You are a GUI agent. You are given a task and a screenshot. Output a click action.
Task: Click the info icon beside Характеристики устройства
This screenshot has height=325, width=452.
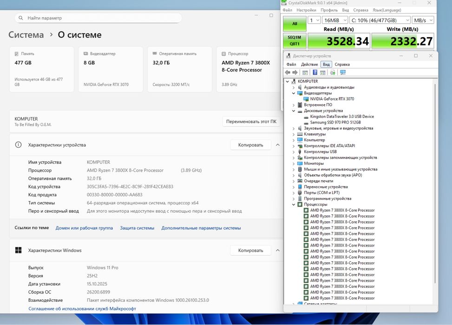tap(18, 145)
